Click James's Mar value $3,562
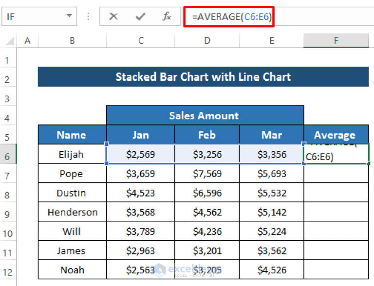Viewport: 374px width, 286px height. [x=271, y=250]
